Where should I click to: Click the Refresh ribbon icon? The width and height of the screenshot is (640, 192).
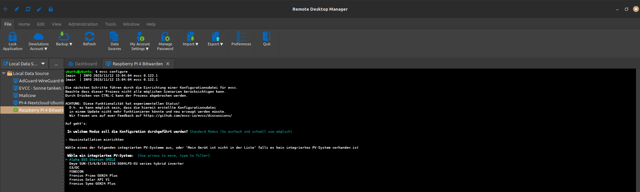(89, 36)
